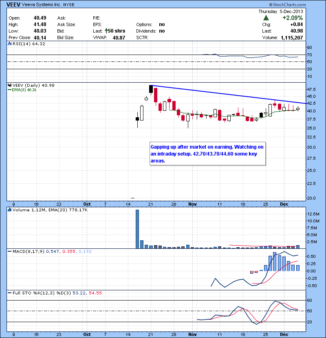The image size is (326, 338).
Task: Click the VEEV (Daily) 40.98 label
Action: point(33,86)
